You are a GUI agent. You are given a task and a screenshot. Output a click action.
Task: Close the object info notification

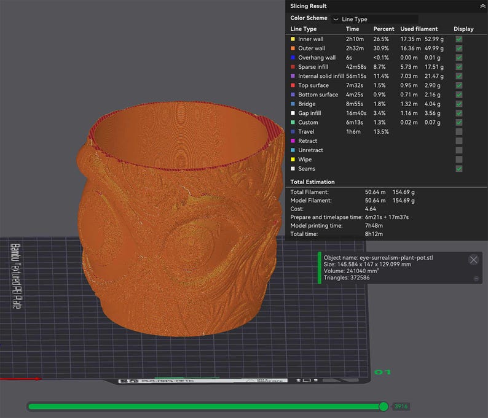coord(473,260)
